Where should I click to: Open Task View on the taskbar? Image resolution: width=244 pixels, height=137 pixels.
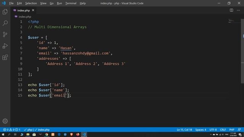(15, 134)
